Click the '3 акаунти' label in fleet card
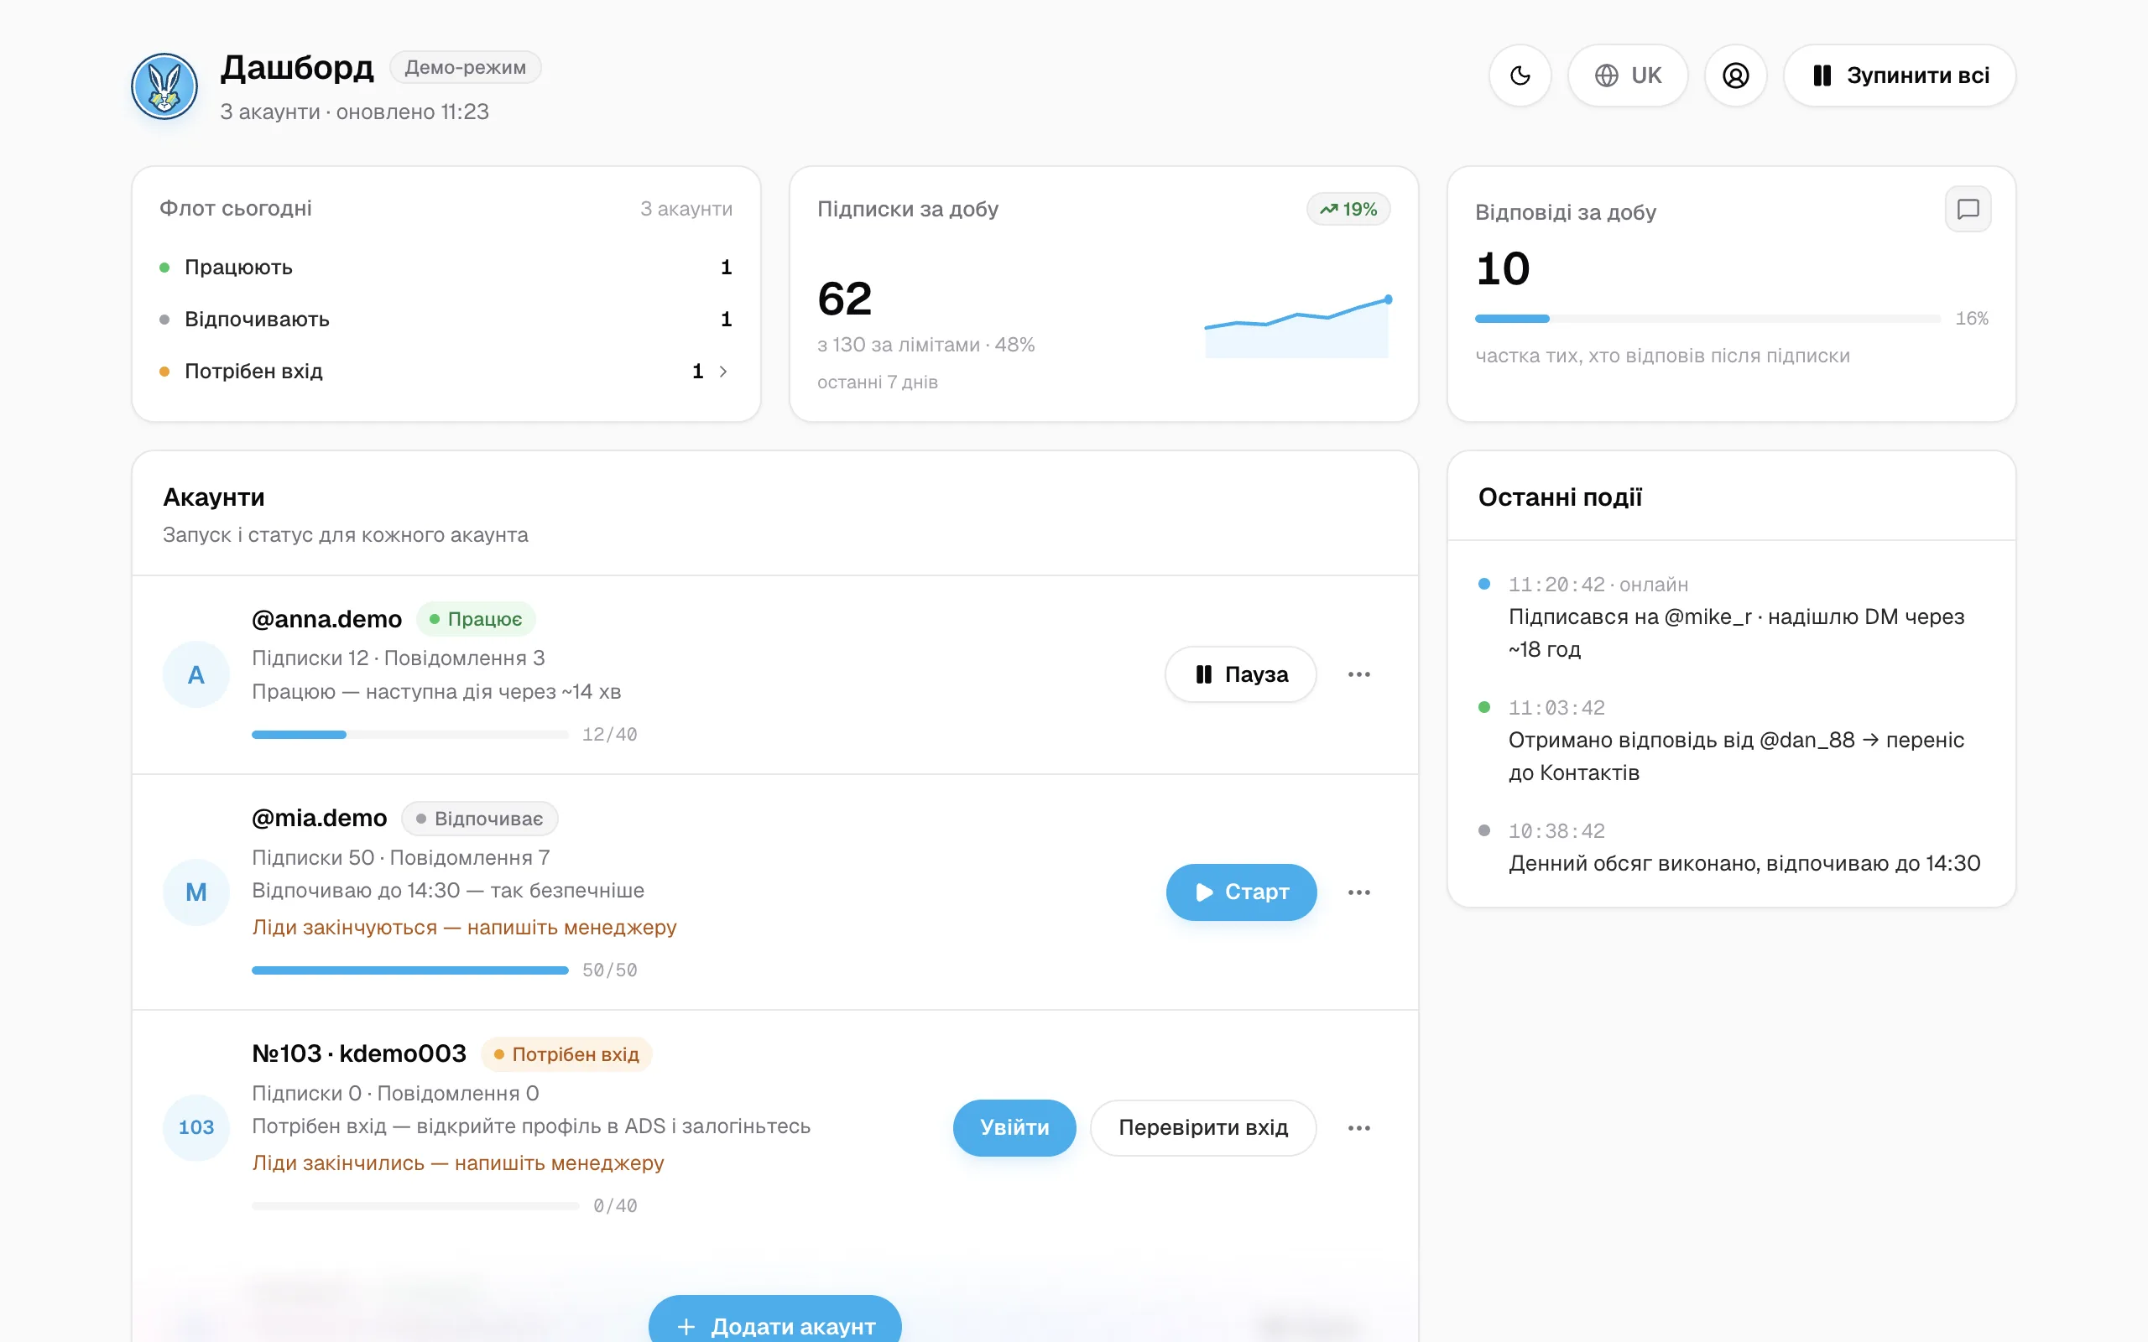The image size is (2148, 1342). pos(686,209)
